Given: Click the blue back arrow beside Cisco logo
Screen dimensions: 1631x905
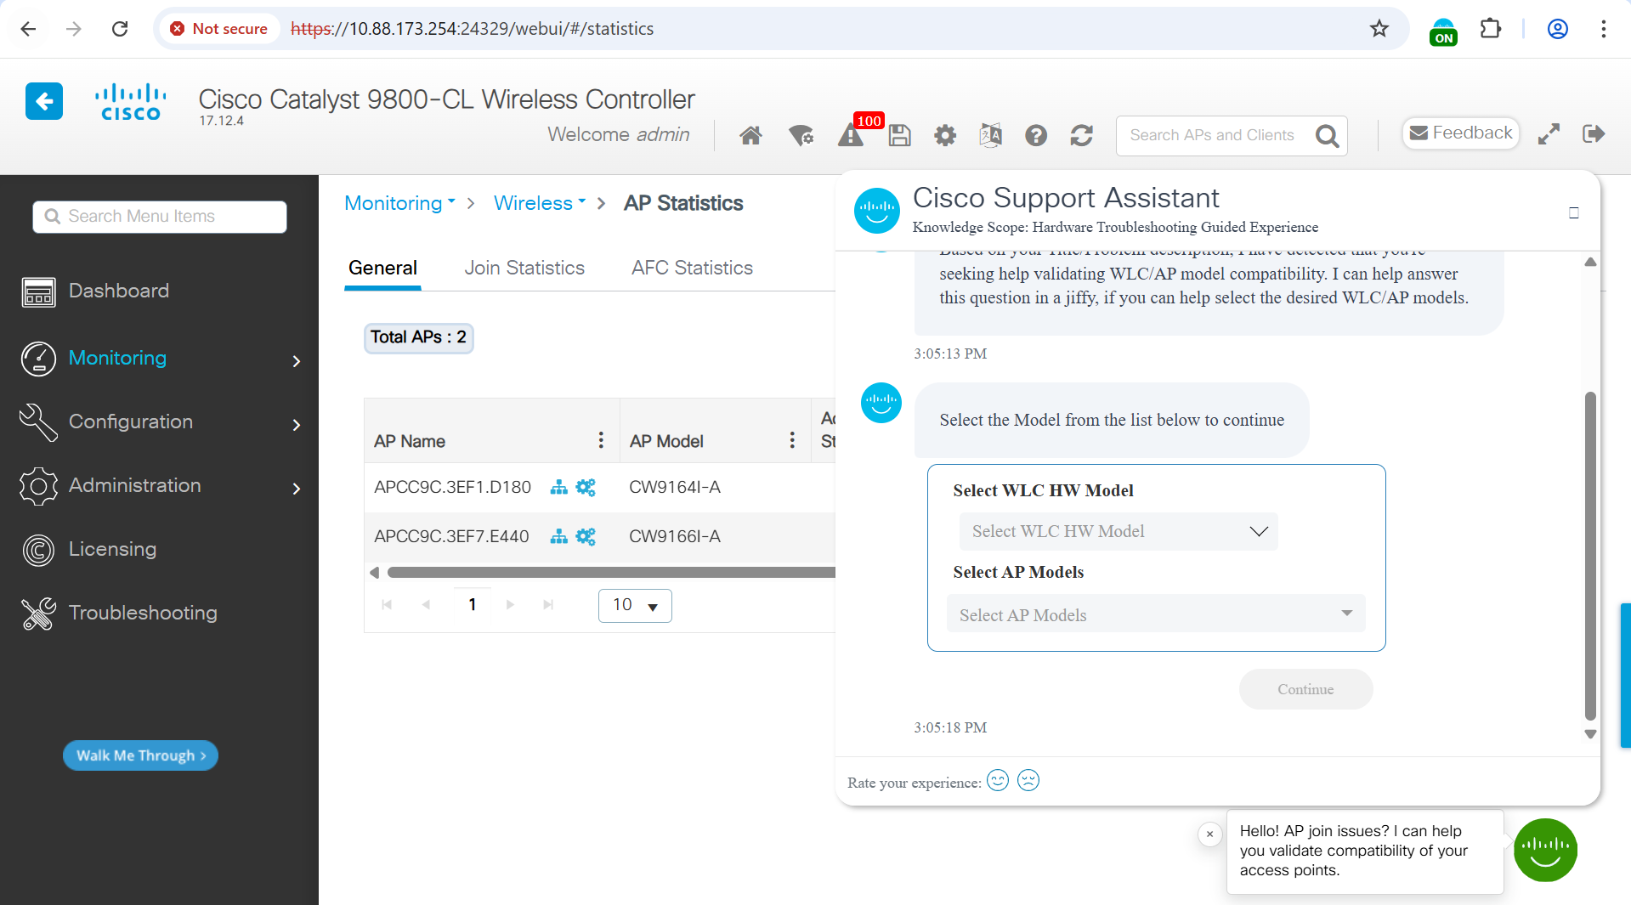Looking at the screenshot, I should tap(44, 101).
